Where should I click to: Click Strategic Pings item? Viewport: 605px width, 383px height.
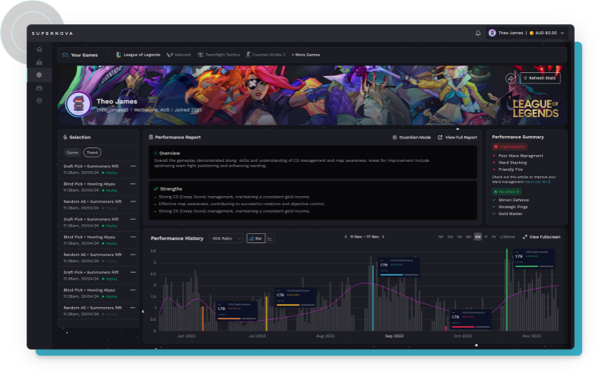[x=510, y=207]
